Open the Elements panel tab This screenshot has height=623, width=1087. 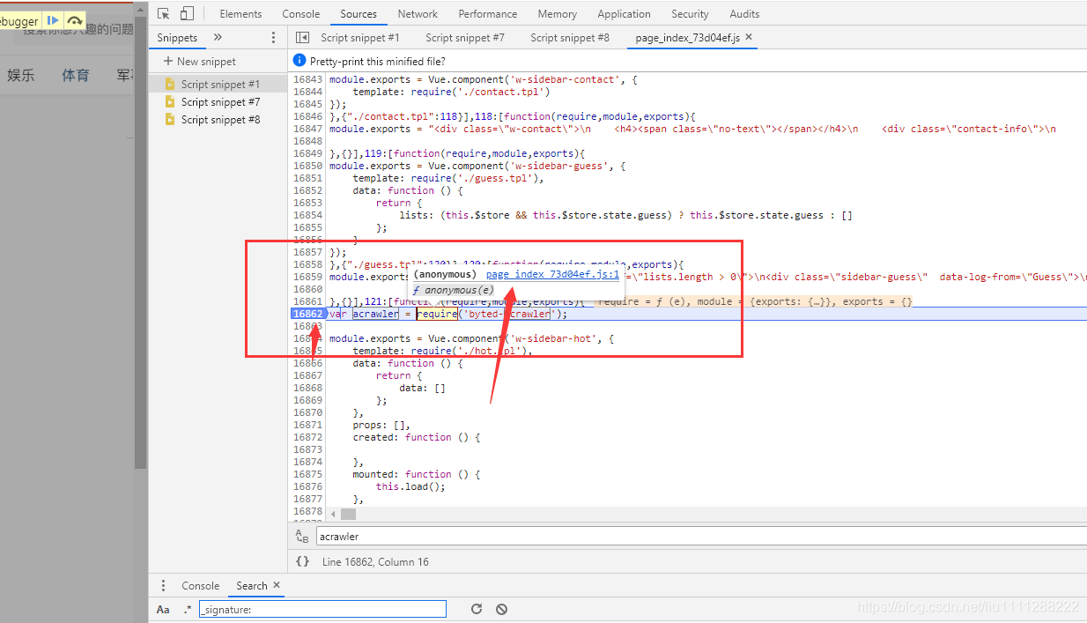[240, 14]
